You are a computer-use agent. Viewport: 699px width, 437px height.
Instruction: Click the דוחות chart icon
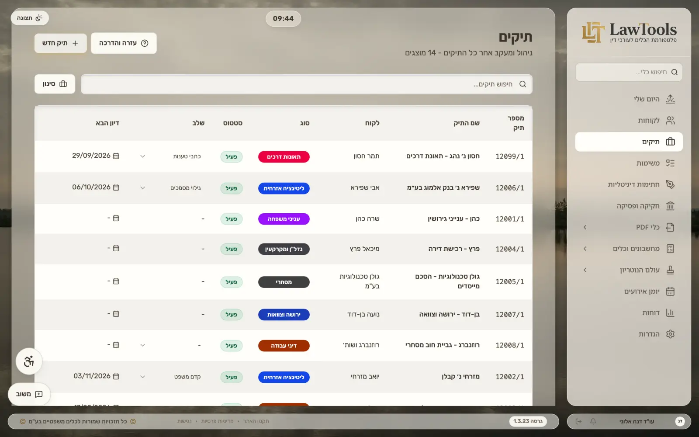(670, 313)
